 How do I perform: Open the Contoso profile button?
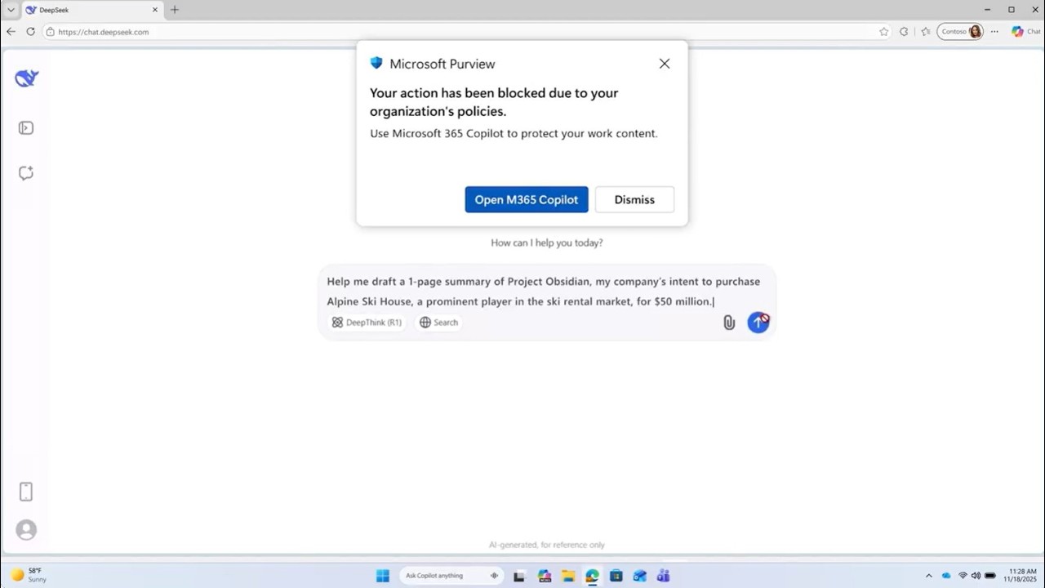click(x=960, y=32)
